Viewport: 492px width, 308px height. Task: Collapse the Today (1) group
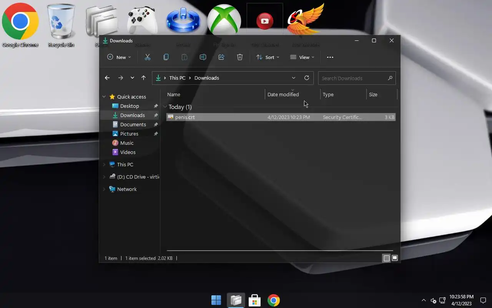tap(165, 107)
